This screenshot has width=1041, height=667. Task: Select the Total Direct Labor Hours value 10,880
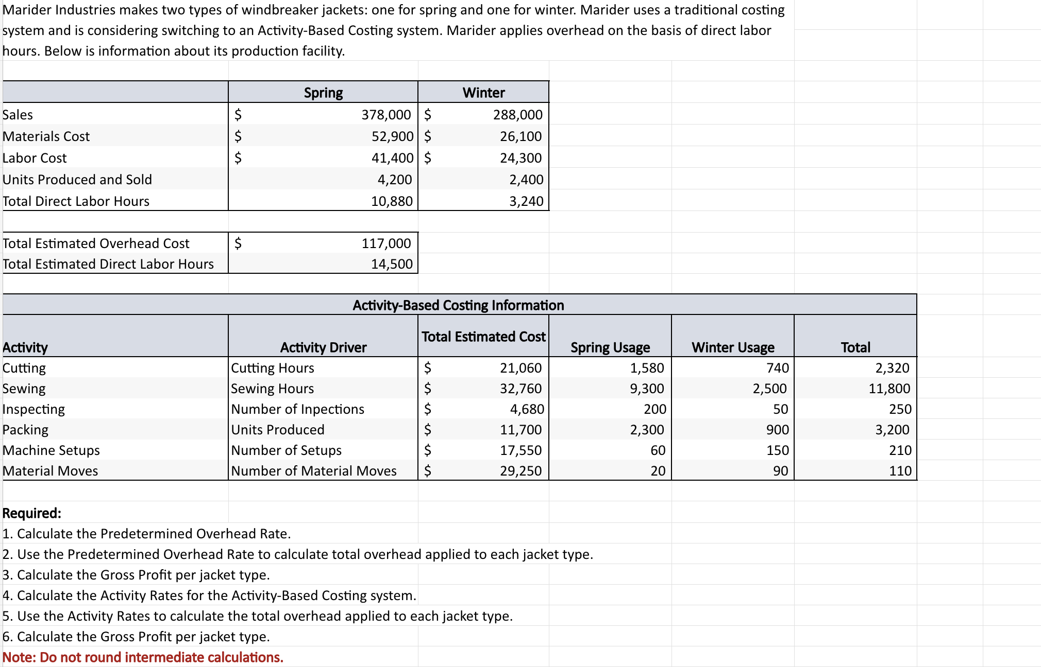[391, 201]
